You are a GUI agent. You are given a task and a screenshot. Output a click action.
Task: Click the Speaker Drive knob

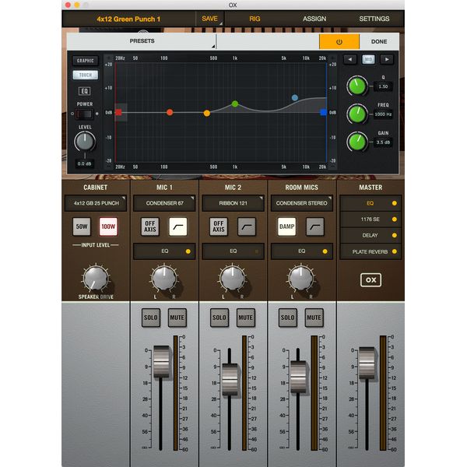pos(96,278)
